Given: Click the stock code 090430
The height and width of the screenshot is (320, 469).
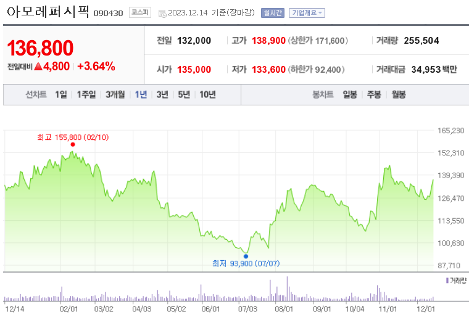Looking at the screenshot, I should click(x=108, y=14).
